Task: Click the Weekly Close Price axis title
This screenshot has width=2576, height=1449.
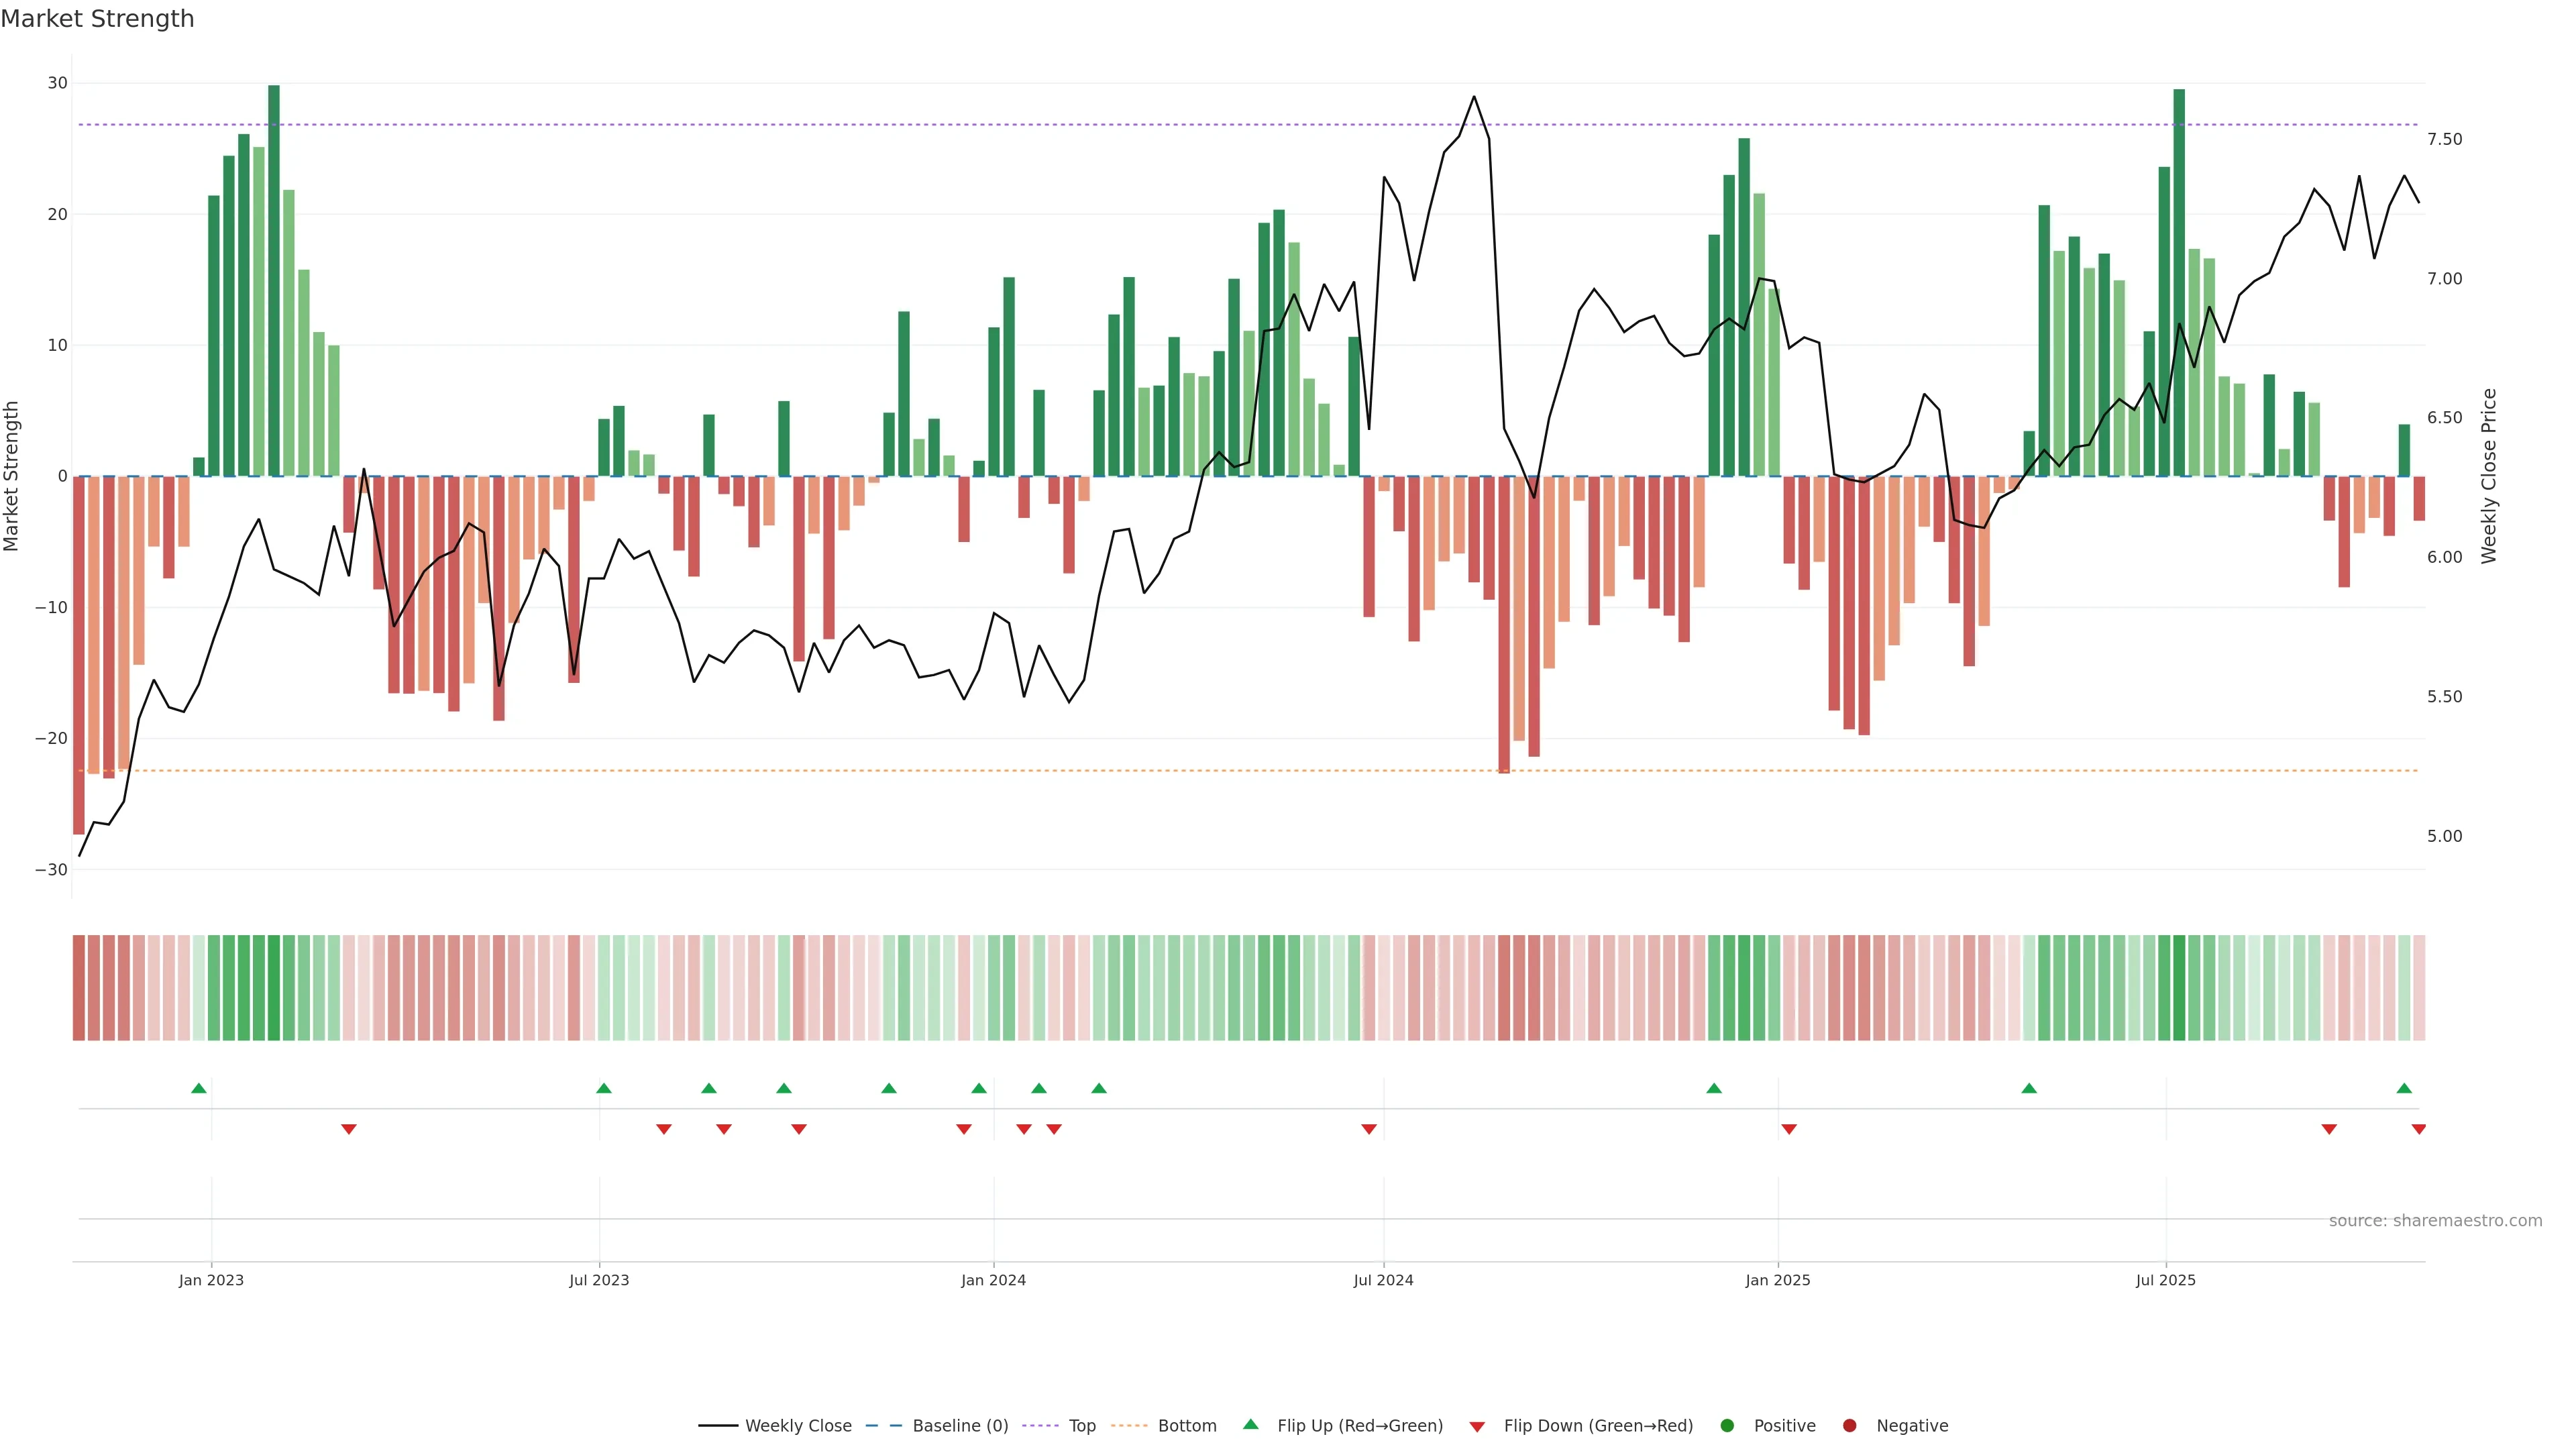Action: [x=2489, y=476]
